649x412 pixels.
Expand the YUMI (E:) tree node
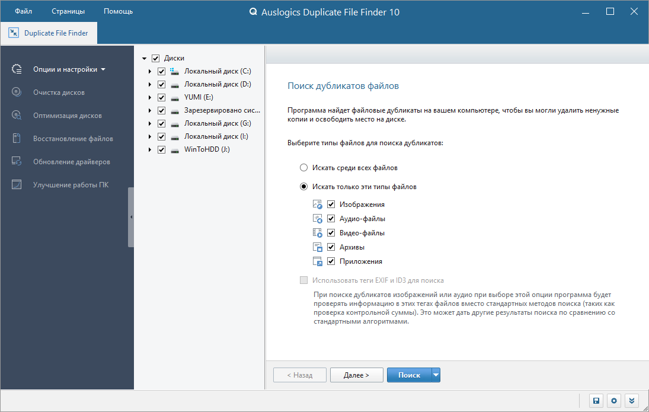[x=150, y=97]
